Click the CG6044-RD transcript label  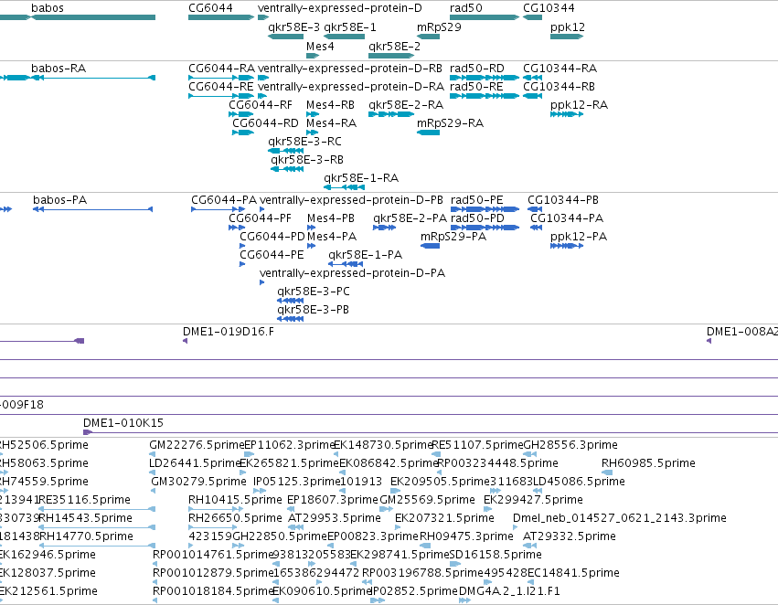point(265,123)
